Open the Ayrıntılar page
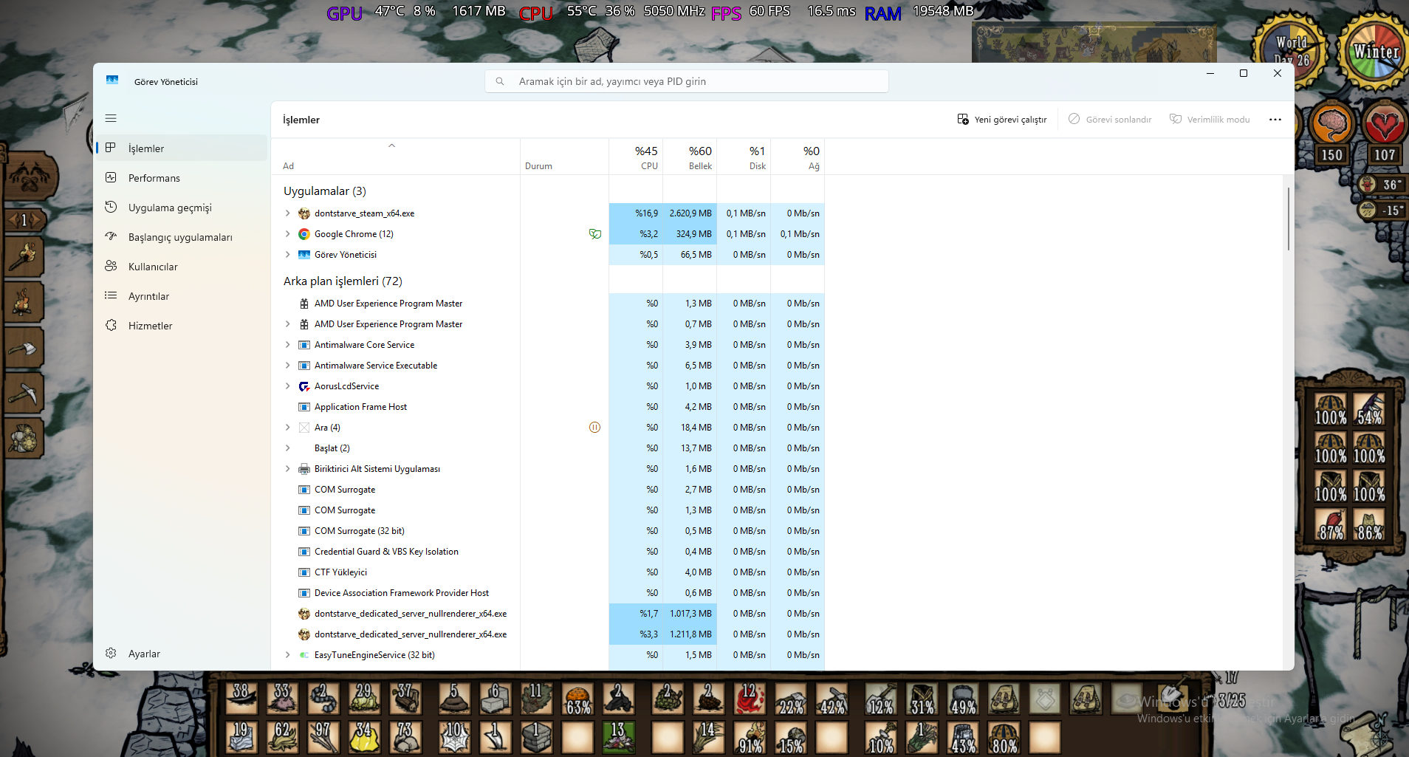 point(182,296)
